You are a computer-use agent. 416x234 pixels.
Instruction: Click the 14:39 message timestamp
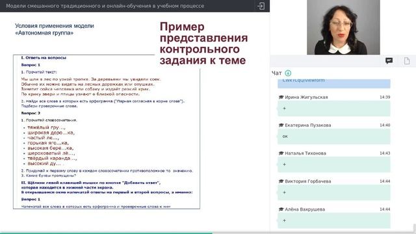point(385,97)
